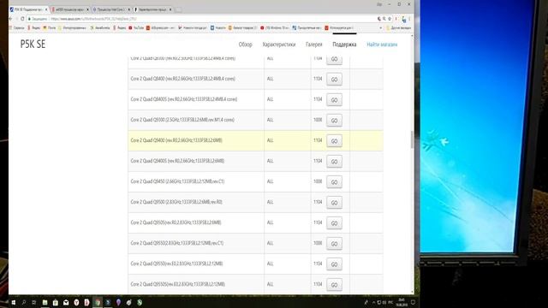Open Task View on taskbar

(34, 302)
